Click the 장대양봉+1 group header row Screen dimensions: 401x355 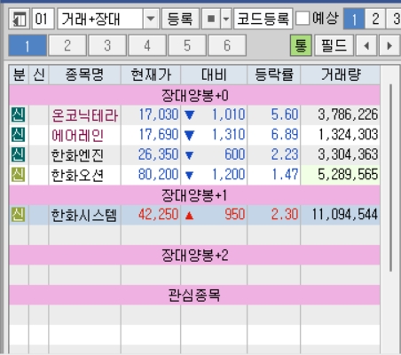[194, 195]
